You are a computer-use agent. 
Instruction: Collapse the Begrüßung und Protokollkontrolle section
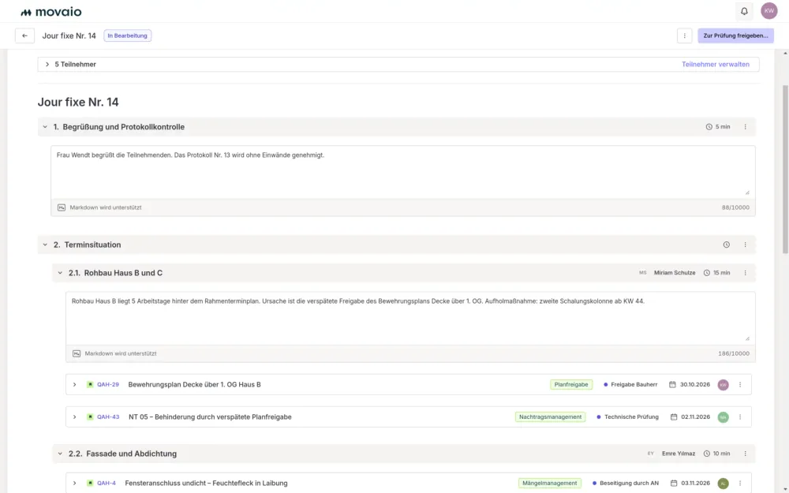pos(45,127)
